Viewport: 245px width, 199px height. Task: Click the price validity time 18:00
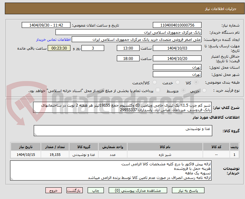[x=128, y=58]
